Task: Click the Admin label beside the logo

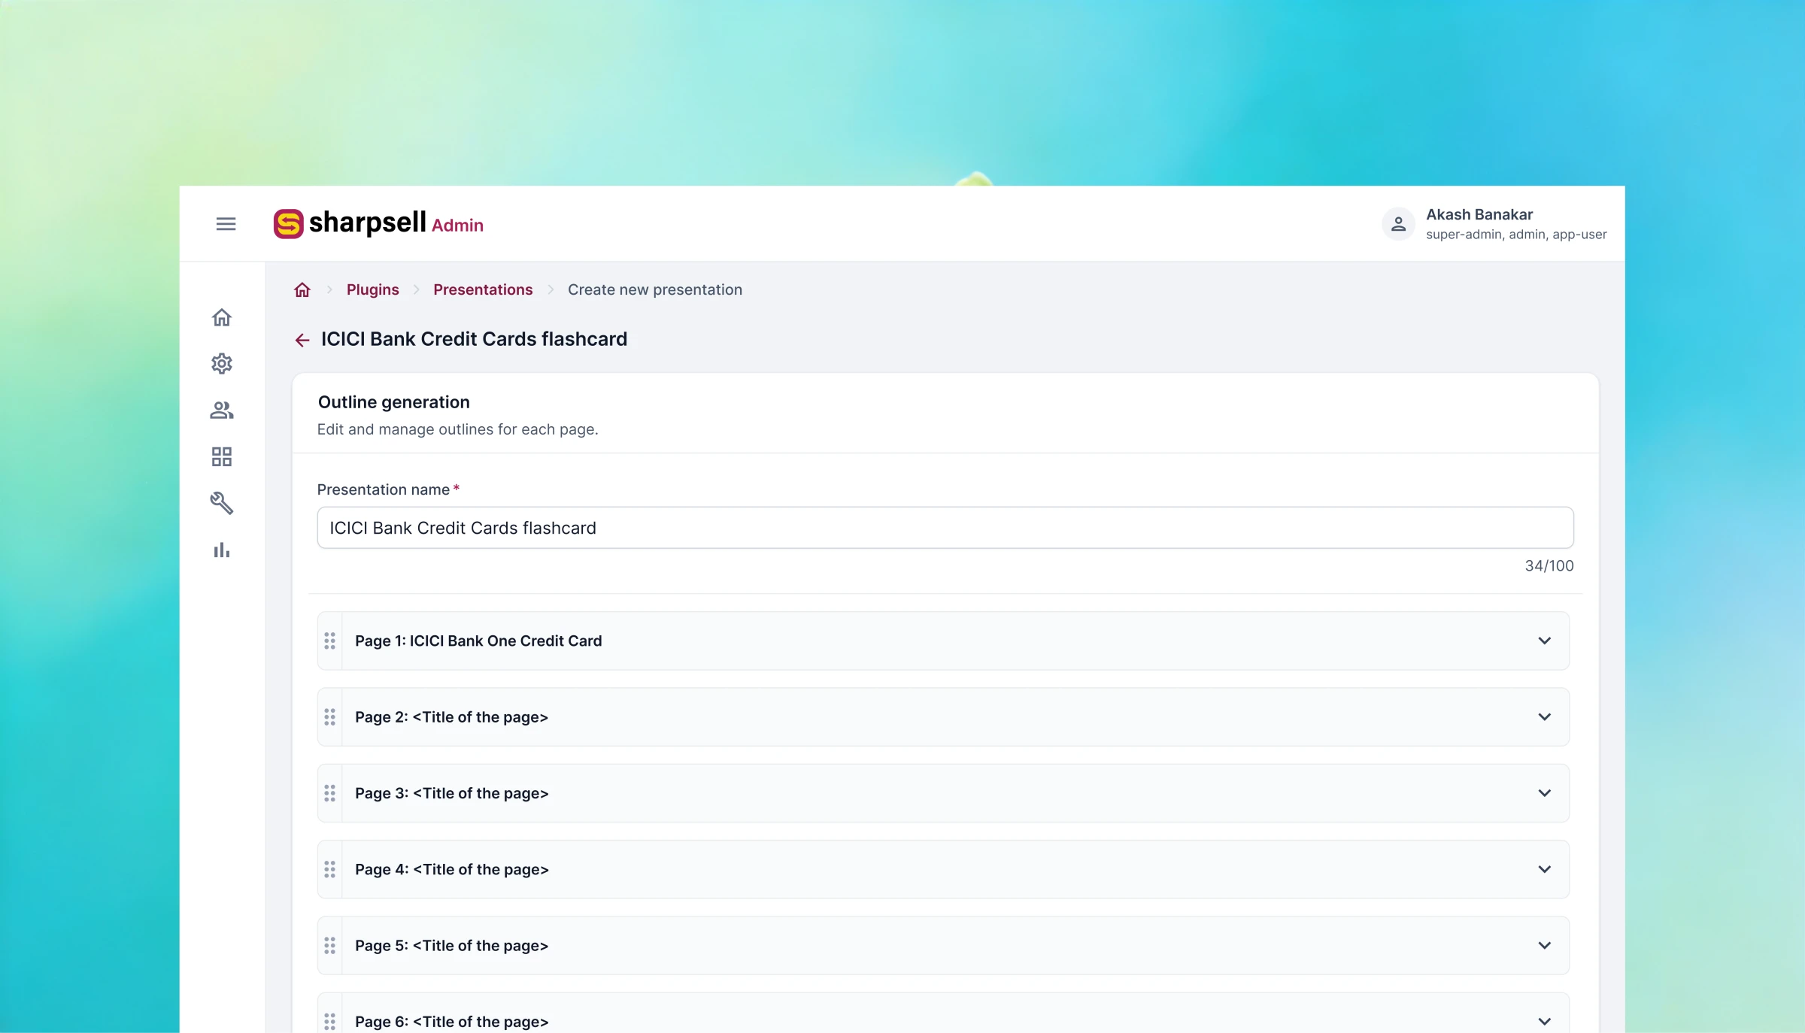Action: click(457, 226)
